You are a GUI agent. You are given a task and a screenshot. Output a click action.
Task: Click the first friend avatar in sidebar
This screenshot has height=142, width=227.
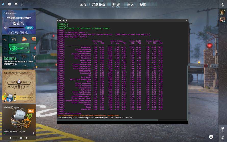coord(222,12)
